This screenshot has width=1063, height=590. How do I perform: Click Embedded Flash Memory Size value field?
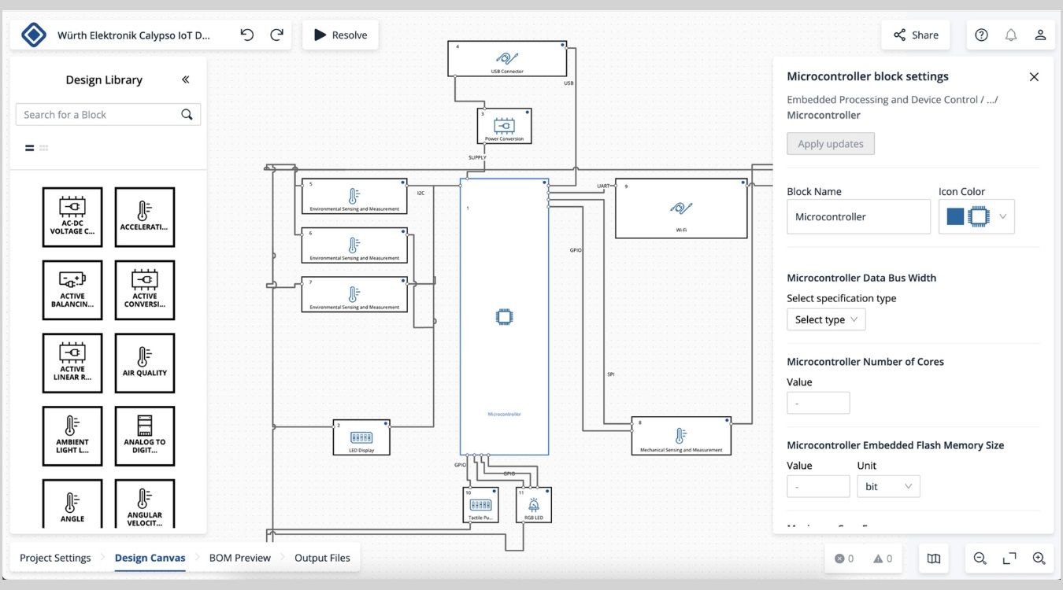(818, 486)
